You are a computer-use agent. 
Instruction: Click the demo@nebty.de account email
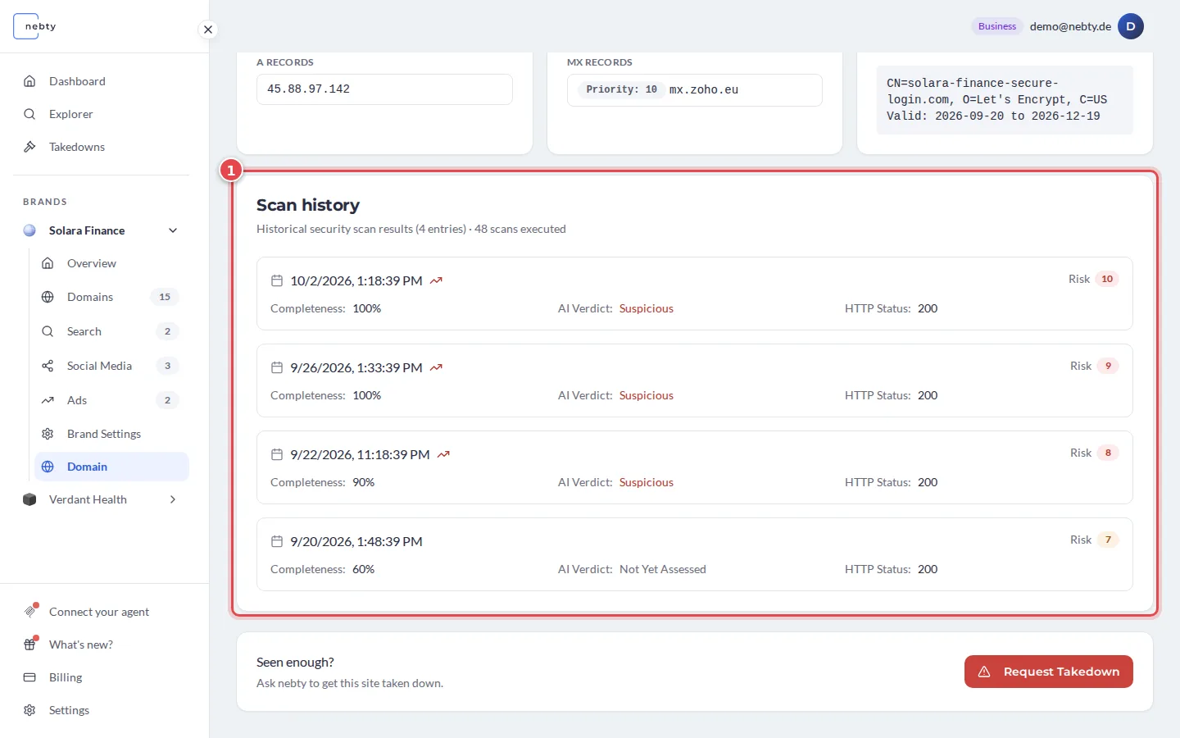(x=1070, y=26)
